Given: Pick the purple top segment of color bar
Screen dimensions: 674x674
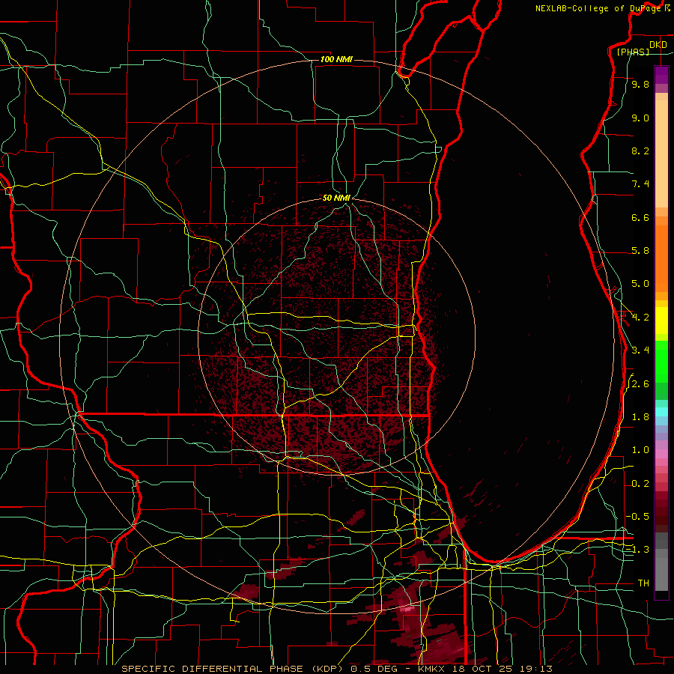Looking at the screenshot, I should [x=661, y=75].
